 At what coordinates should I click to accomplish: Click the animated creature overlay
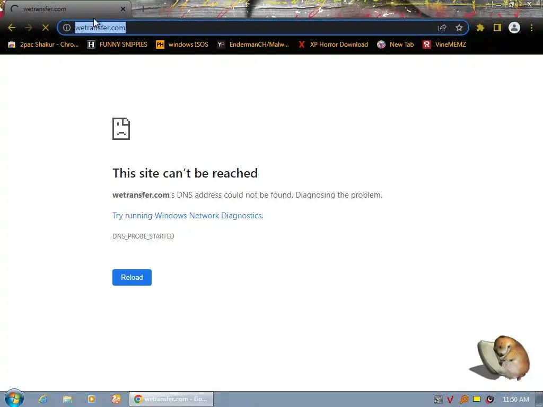point(500,358)
